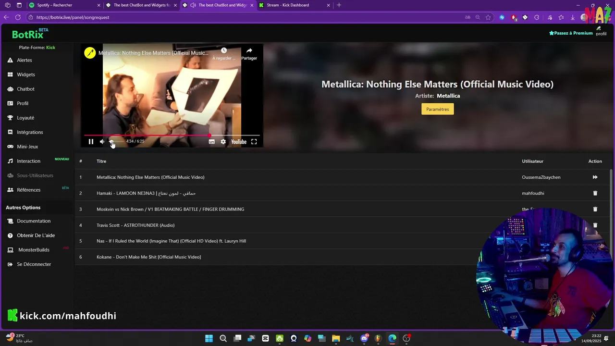Open the profil icon at top right

point(601,31)
